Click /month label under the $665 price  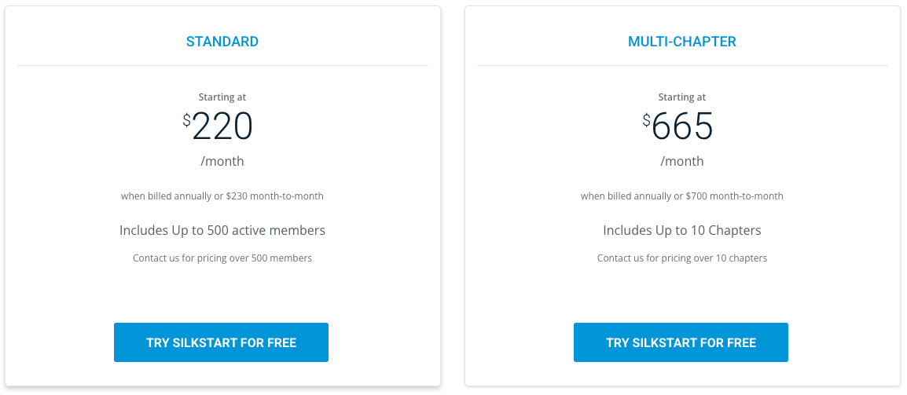682,161
